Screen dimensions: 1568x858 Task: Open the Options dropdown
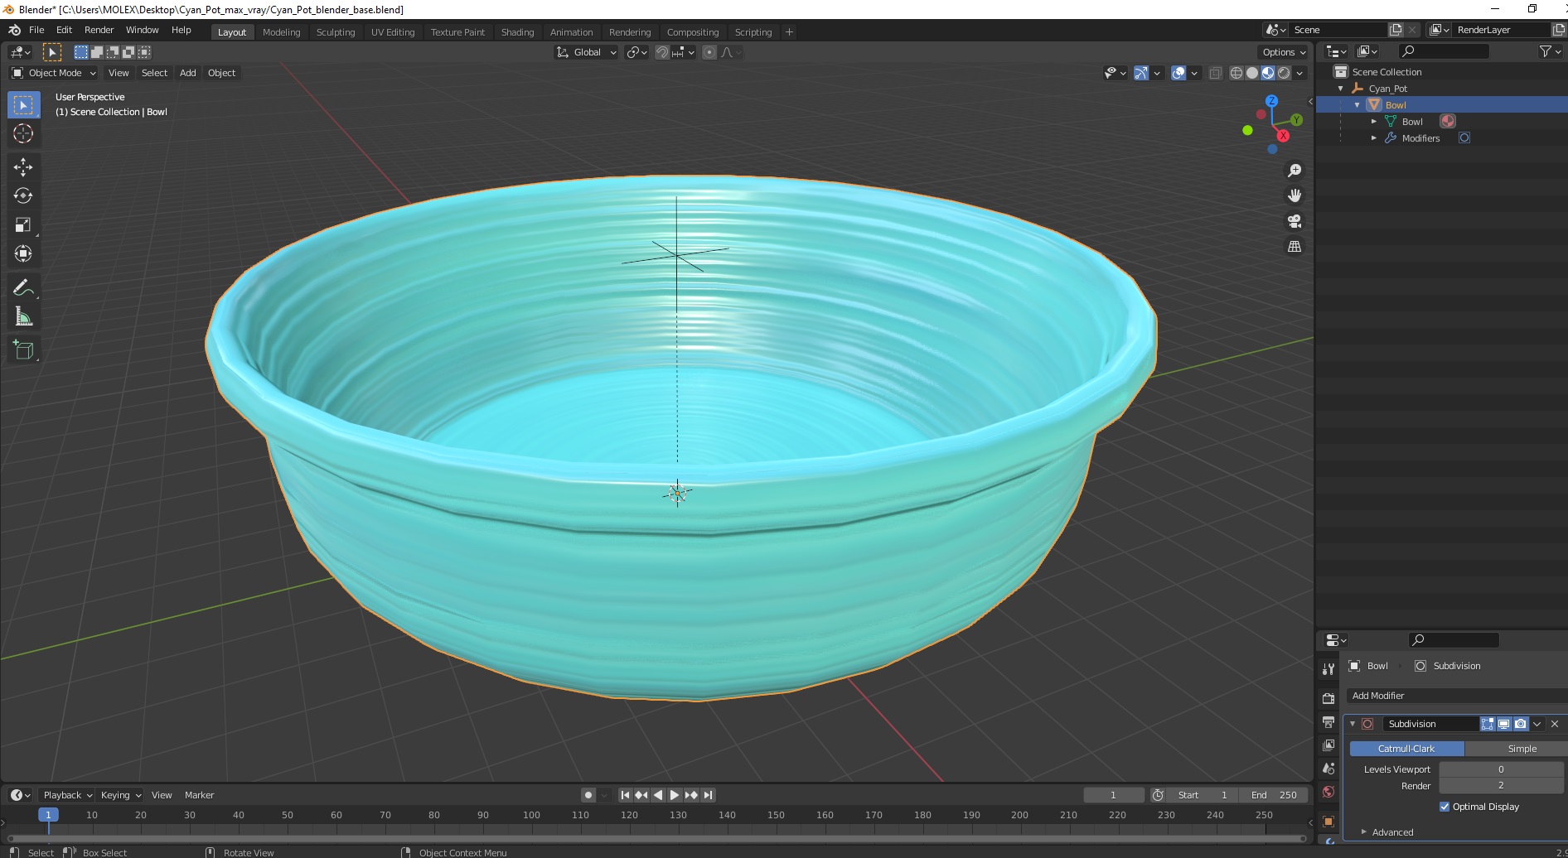[x=1284, y=52]
